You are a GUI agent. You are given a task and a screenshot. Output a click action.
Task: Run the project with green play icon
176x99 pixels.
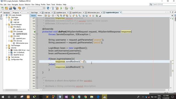[x=61, y=8]
